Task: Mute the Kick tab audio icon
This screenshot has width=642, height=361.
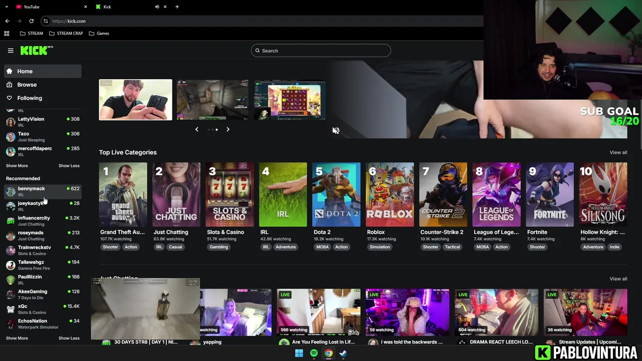Action: click(x=157, y=7)
